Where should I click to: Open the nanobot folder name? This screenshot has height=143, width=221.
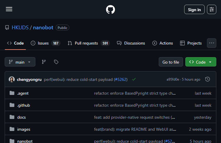click(25, 141)
